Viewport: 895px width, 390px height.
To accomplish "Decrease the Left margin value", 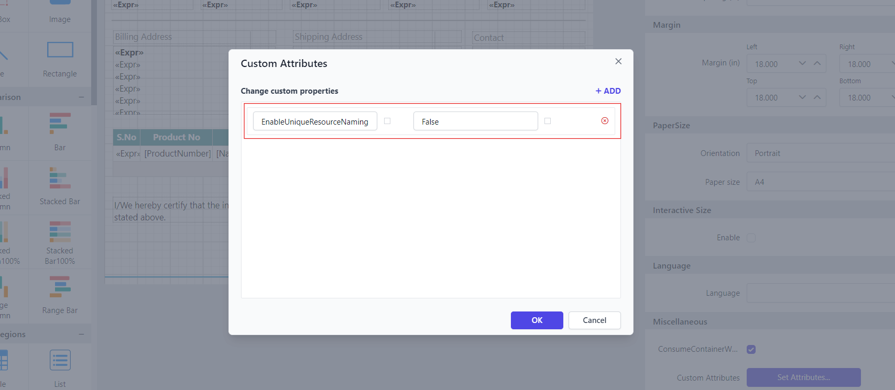I will pos(802,63).
